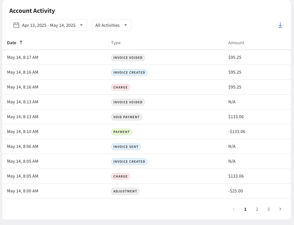The image size is (294, 225).
Task: Click the VOID PAYMENT badge
Action: 126,117
